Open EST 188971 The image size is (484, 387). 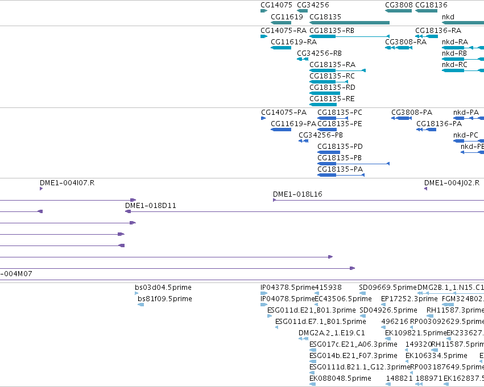[x=429, y=378]
